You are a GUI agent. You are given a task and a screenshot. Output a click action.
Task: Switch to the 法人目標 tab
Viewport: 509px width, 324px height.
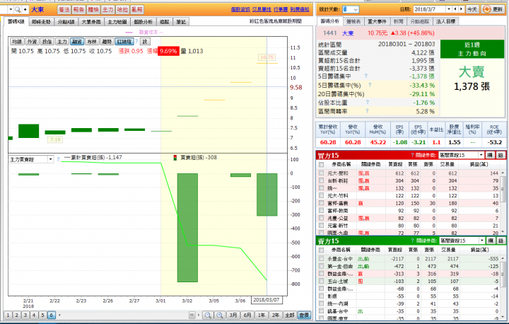pos(445,21)
